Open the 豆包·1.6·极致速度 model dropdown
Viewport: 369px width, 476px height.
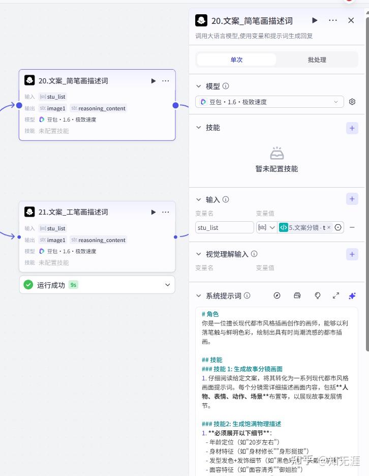269,102
